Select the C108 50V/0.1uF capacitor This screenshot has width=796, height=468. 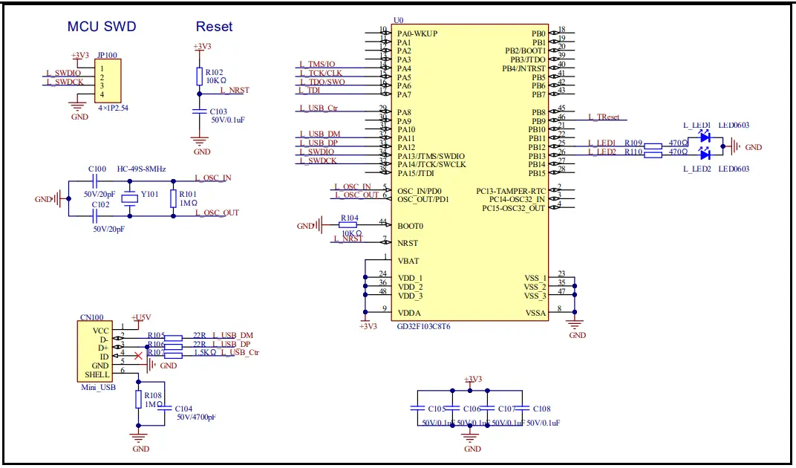523,407
